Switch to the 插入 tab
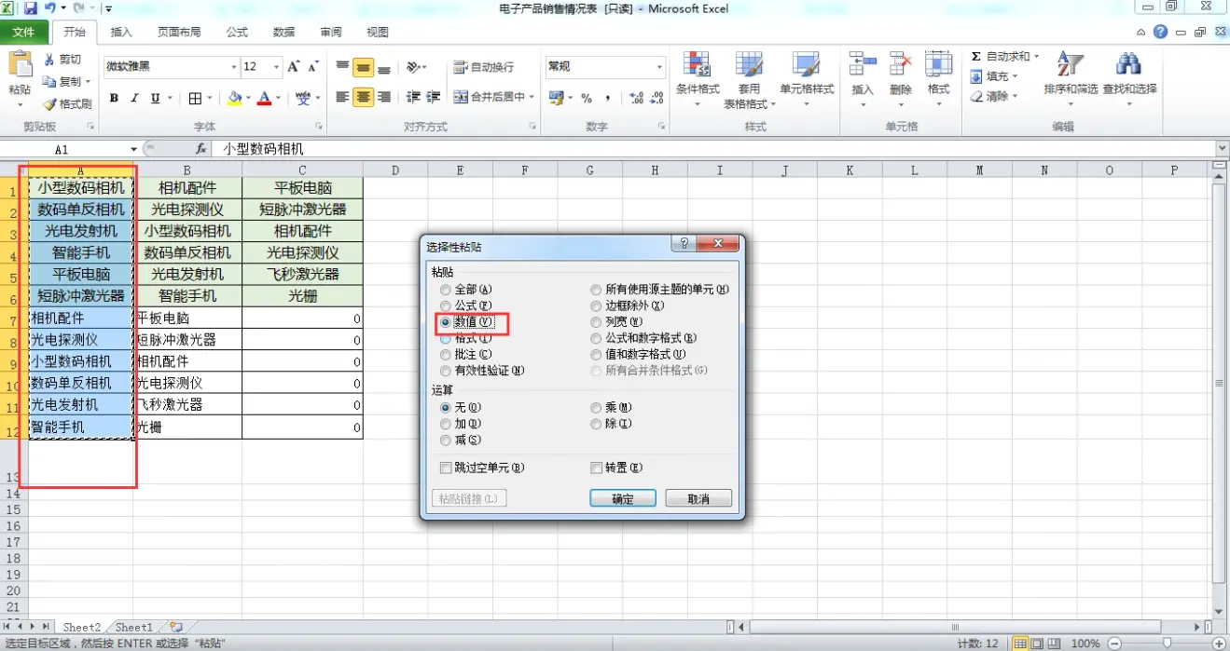Viewport: 1230px width, 651px height. (x=121, y=32)
